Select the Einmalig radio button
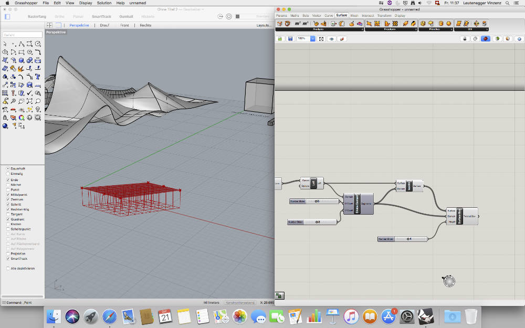Screen dimensions: 525x328 pos(8,174)
